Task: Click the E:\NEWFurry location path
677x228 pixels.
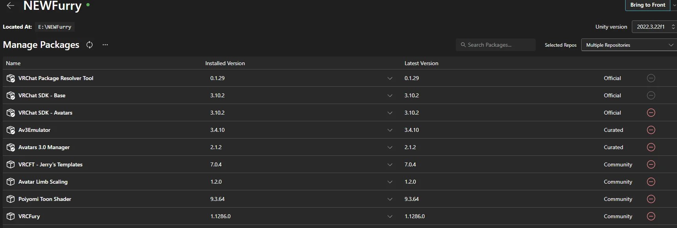Action: pyautogui.click(x=55, y=27)
